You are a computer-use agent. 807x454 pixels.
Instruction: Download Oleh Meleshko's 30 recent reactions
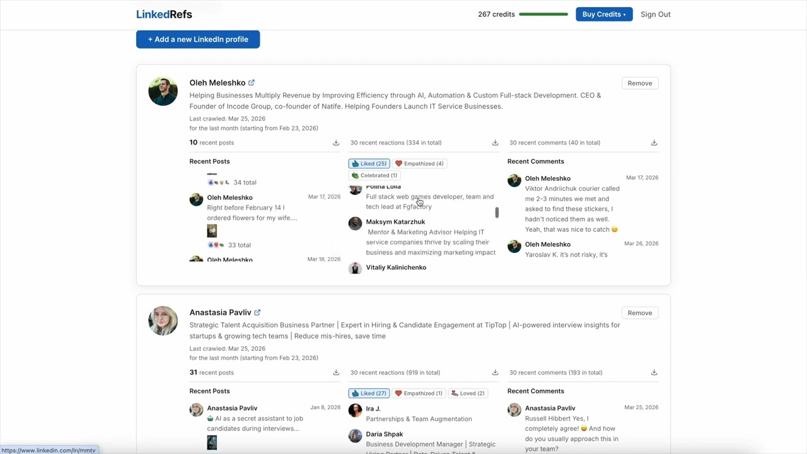pos(495,143)
